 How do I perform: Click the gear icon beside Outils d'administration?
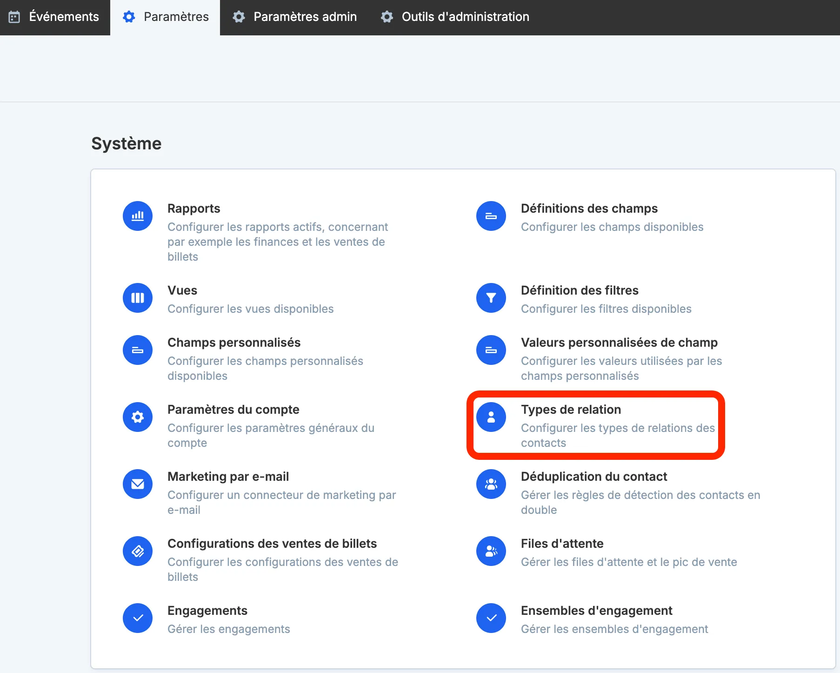click(387, 17)
